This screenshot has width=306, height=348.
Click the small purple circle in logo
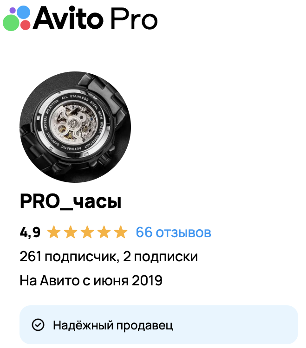pos(13,10)
